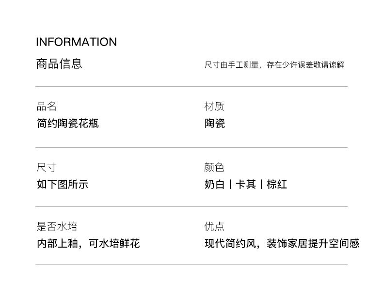The image size is (383, 281).
Task: Click the INFORMATION heading
Action: [76, 42]
